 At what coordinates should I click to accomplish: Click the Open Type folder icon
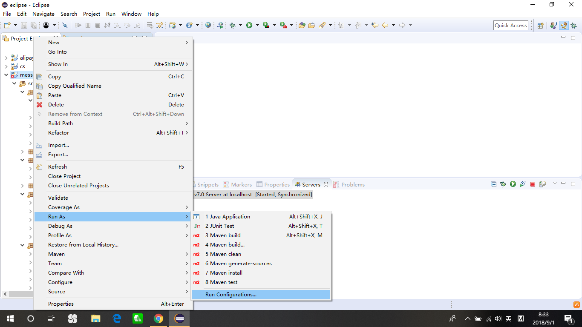point(302,26)
